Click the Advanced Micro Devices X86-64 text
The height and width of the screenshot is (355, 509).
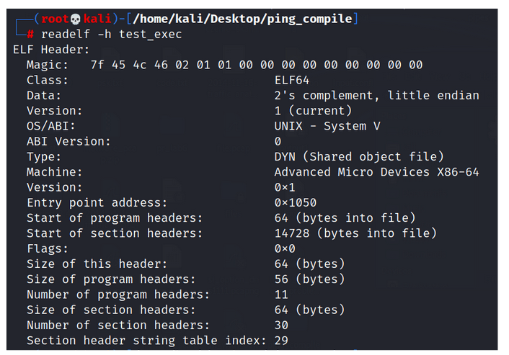pyautogui.click(x=376, y=172)
